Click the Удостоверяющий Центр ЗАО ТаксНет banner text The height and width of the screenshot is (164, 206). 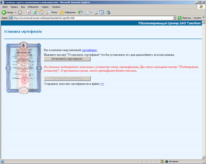pos(169,23)
